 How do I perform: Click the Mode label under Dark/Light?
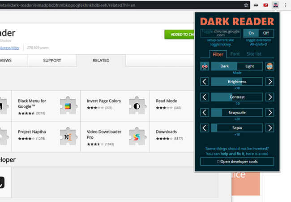pos(237,73)
